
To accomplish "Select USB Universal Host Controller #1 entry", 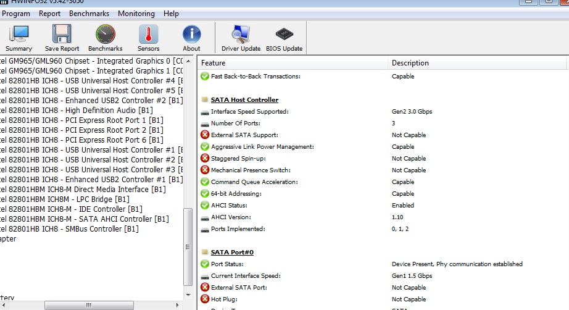I will [x=91, y=149].
